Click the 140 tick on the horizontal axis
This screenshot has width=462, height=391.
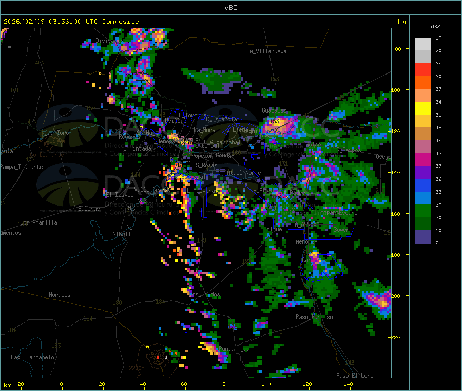[x=348, y=384]
